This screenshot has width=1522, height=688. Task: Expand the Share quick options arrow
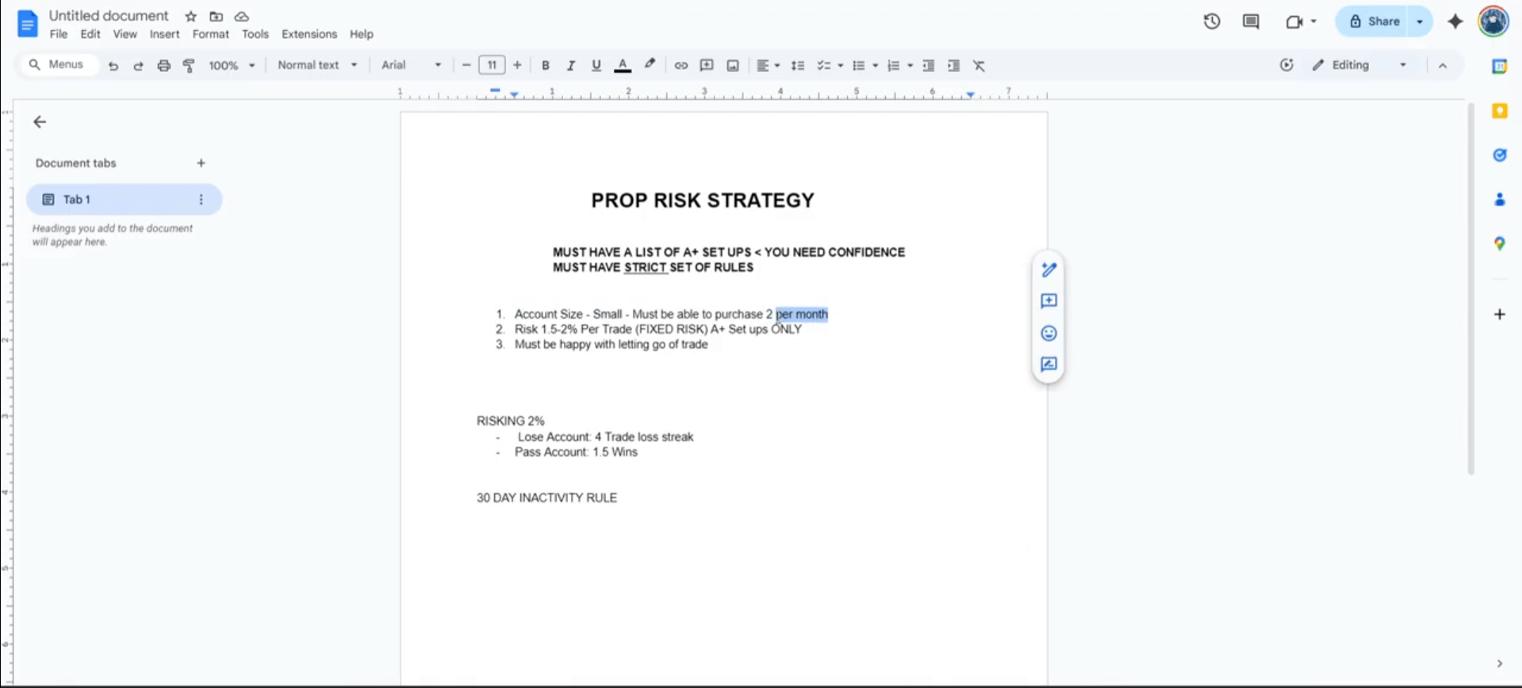pyautogui.click(x=1420, y=21)
